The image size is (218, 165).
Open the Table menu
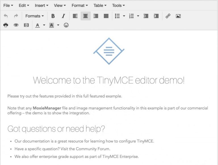tap(100, 5)
